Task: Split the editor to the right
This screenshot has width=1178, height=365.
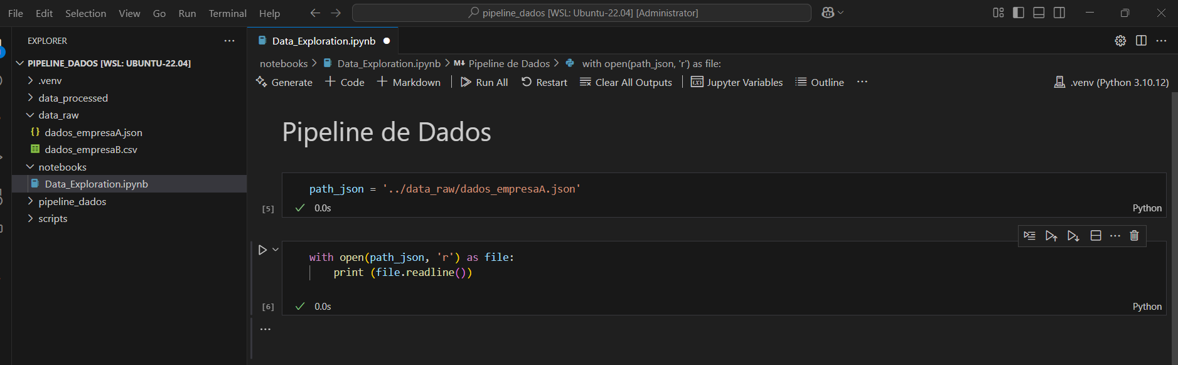Action: click(x=1141, y=41)
